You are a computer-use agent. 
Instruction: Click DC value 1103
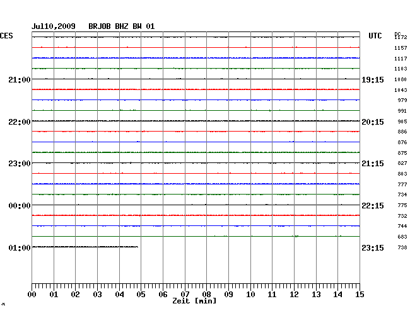tap(401, 69)
